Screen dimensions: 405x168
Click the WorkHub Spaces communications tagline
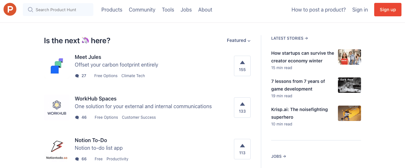143,106
